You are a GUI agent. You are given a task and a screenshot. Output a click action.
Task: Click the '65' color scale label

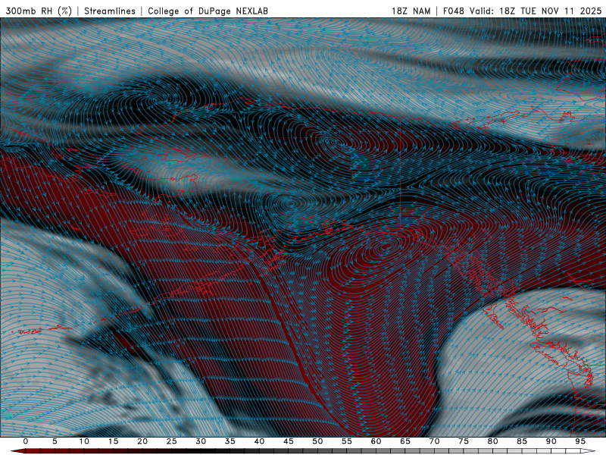405,441
